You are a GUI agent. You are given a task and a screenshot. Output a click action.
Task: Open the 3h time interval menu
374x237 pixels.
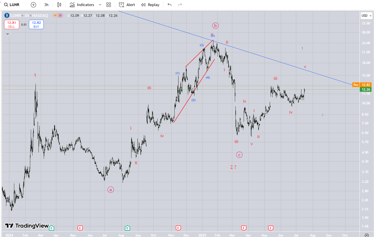pos(46,5)
